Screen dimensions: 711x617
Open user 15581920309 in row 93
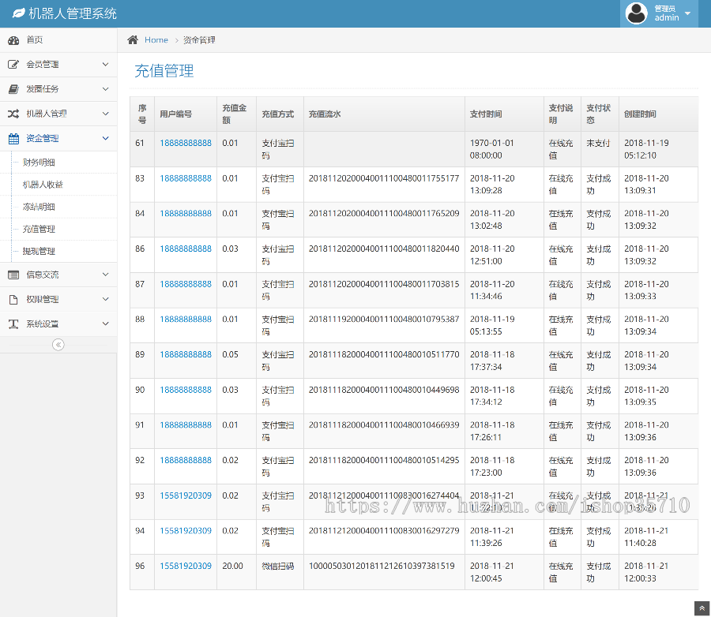186,495
